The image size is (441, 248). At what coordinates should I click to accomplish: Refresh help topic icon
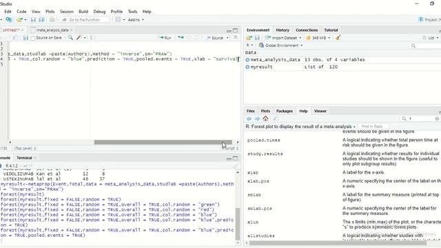tap(276, 118)
